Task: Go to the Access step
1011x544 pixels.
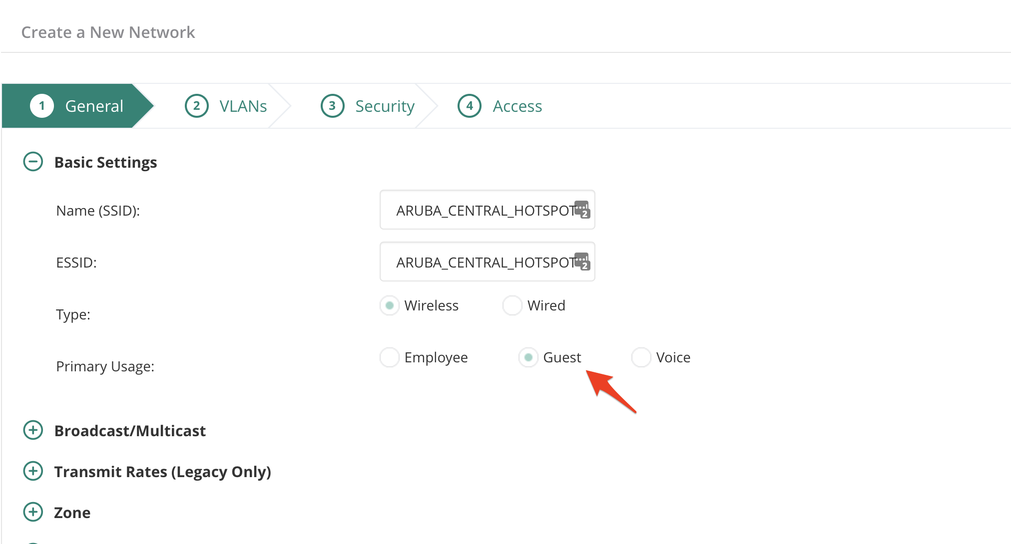Action: click(x=500, y=106)
